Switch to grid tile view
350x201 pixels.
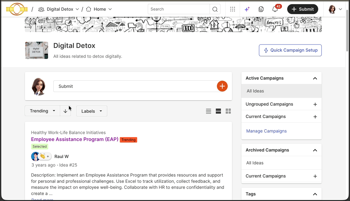(x=228, y=111)
